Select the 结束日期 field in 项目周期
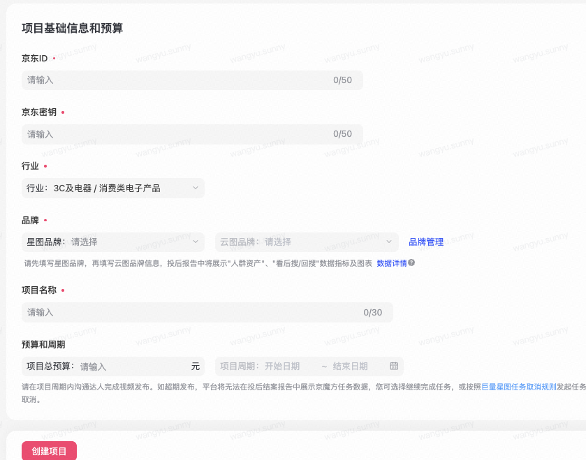 [x=350, y=366]
